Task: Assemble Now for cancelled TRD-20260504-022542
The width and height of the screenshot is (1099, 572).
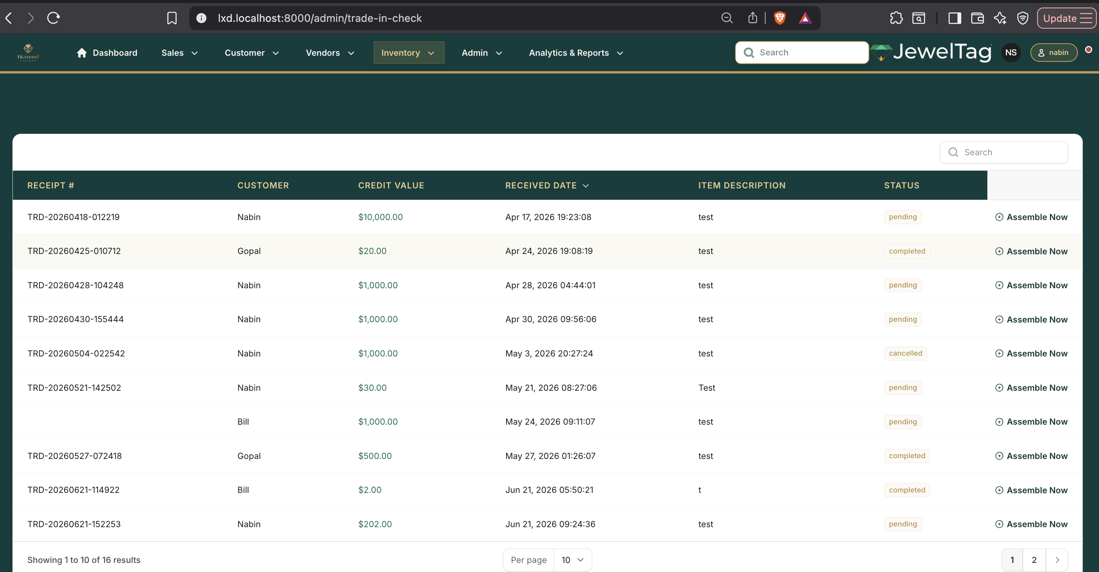Action: pyautogui.click(x=1031, y=353)
